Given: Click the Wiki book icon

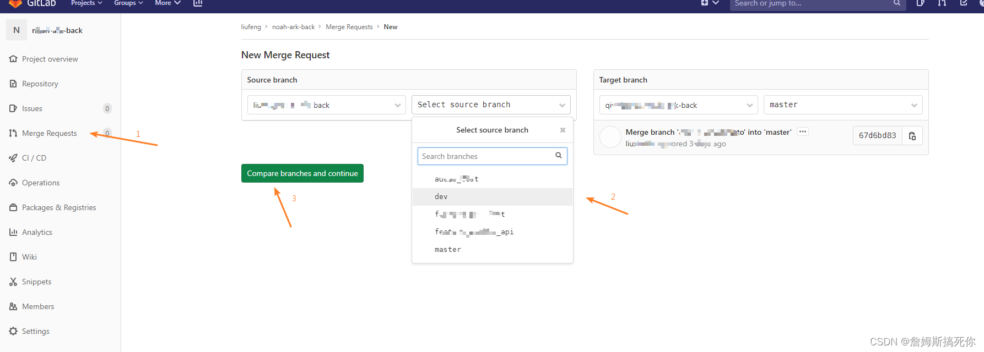Looking at the screenshot, I should coord(13,257).
